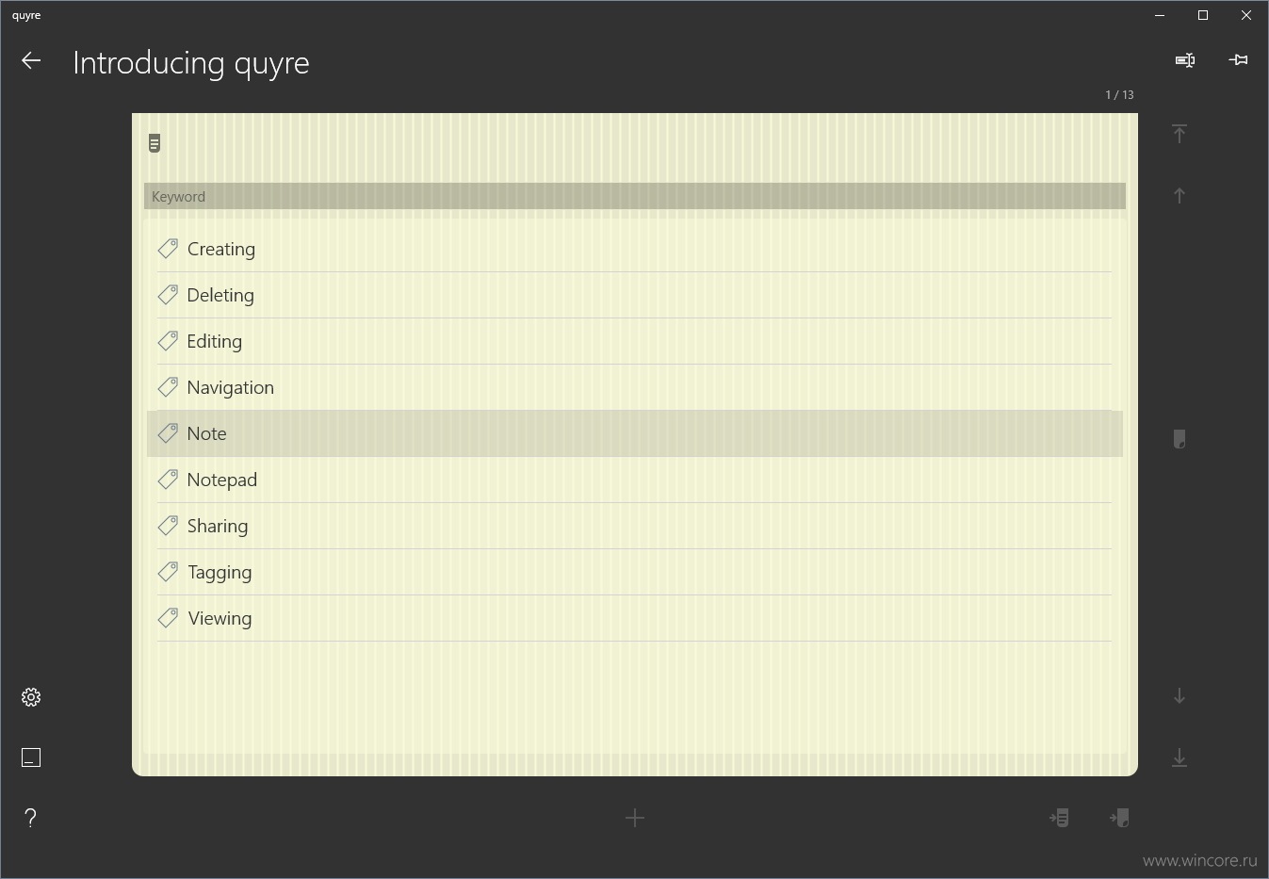Image resolution: width=1269 pixels, height=879 pixels.
Task: Choose the Note keyword entry
Action: pos(635,433)
